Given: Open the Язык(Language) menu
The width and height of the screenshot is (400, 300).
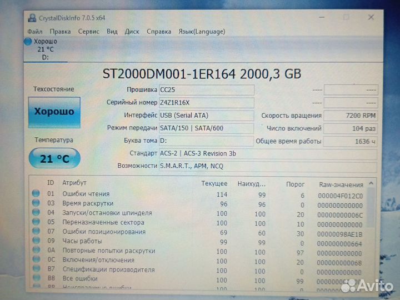Looking at the screenshot, I should click(x=202, y=32).
